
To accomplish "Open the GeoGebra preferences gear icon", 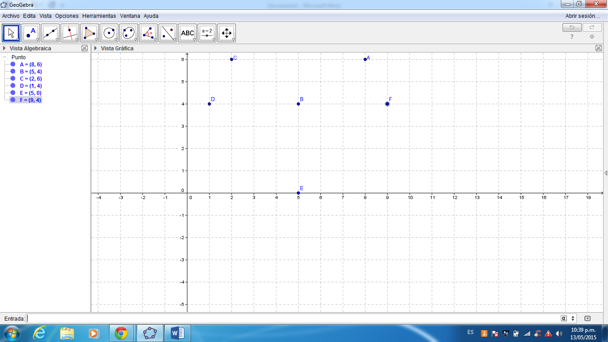I will click(592, 37).
